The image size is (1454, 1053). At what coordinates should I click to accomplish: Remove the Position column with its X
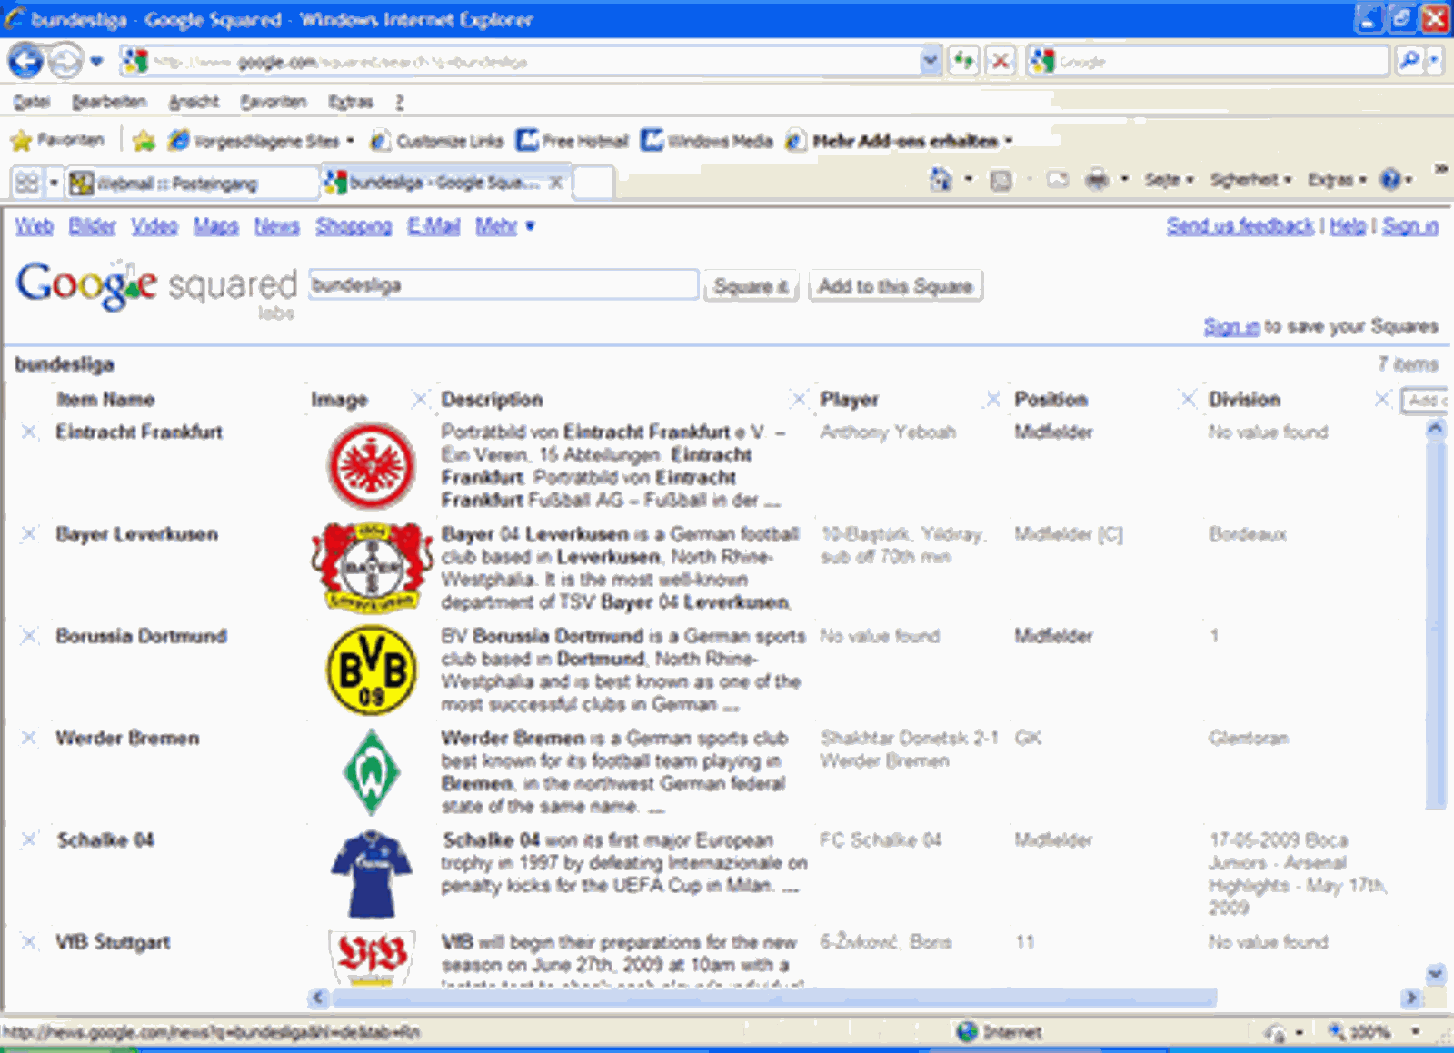click(1187, 399)
